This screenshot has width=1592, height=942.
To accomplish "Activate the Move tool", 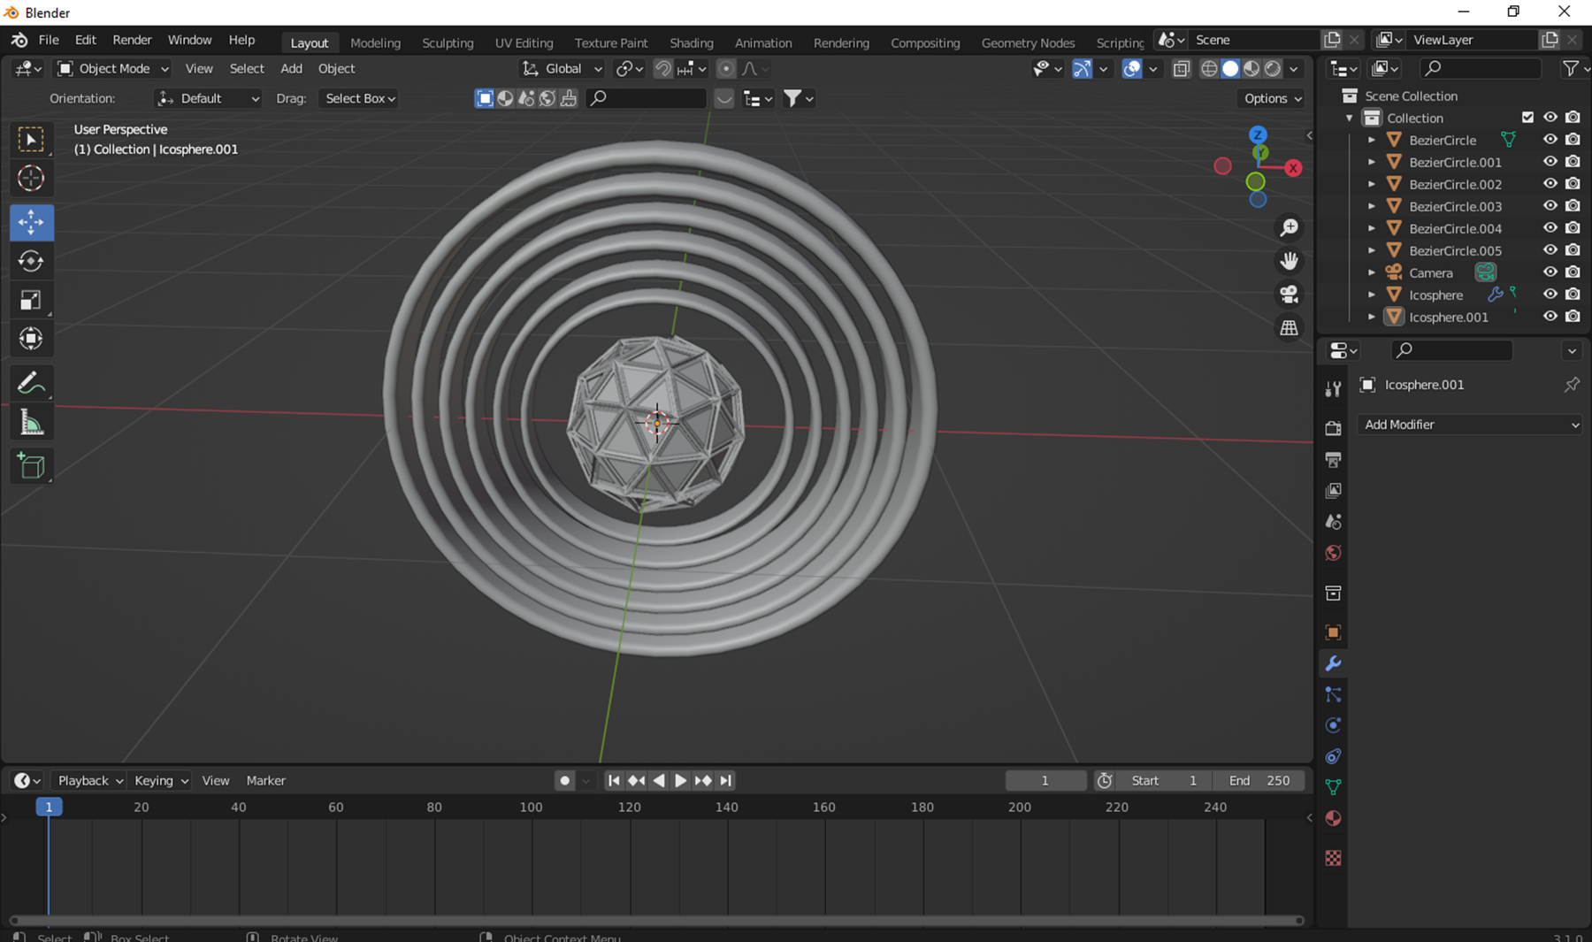I will [31, 222].
